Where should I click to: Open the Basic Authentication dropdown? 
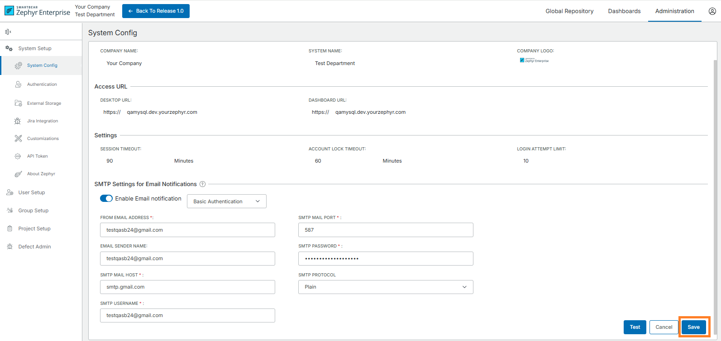click(x=226, y=201)
